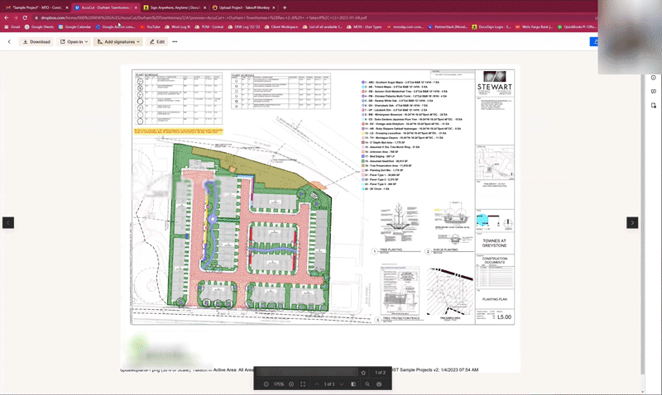Click the browser back arrow
The width and height of the screenshot is (662, 395).
(7, 17)
